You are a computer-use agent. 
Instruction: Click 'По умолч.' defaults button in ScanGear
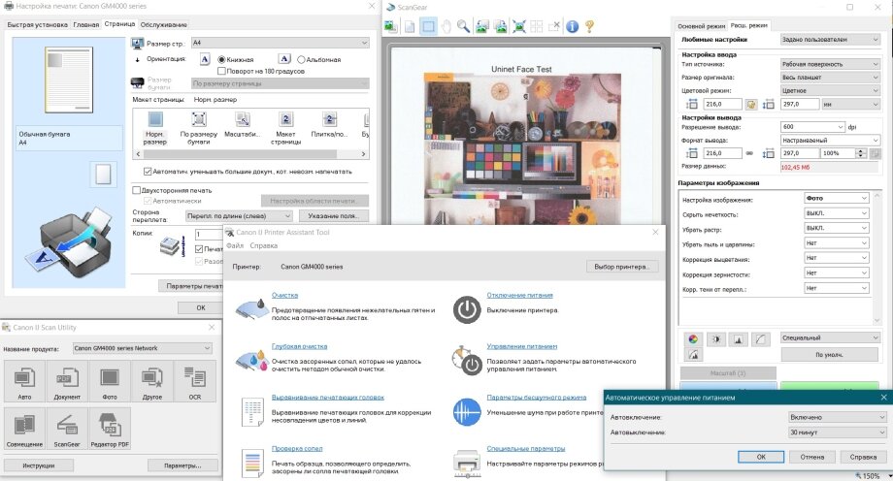click(x=829, y=355)
